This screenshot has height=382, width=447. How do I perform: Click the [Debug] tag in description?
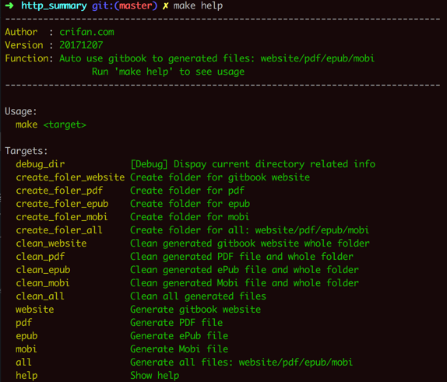click(149, 164)
